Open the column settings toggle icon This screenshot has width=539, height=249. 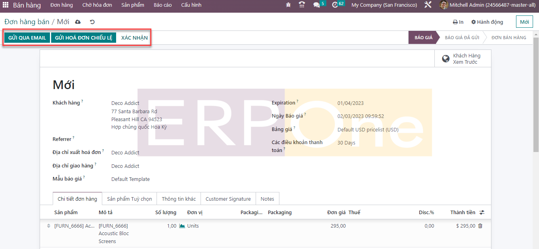[482, 213]
